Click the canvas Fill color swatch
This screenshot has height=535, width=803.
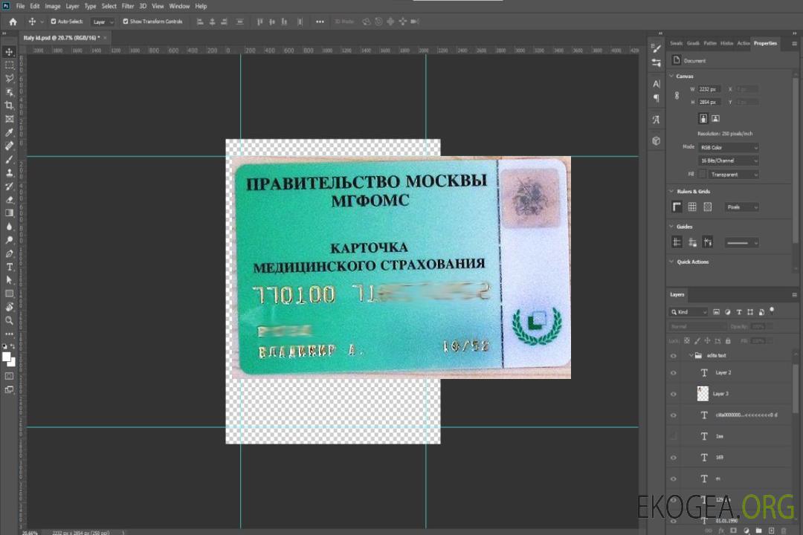pyautogui.click(x=703, y=175)
